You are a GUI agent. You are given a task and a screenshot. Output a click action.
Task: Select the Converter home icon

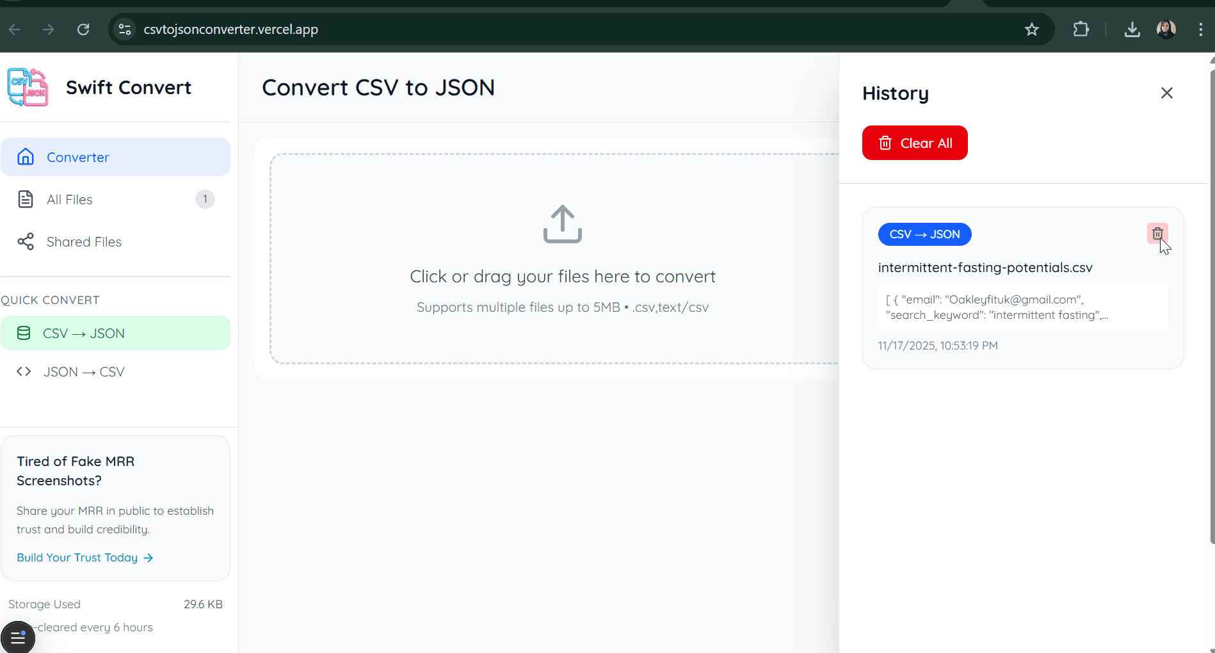pos(26,157)
